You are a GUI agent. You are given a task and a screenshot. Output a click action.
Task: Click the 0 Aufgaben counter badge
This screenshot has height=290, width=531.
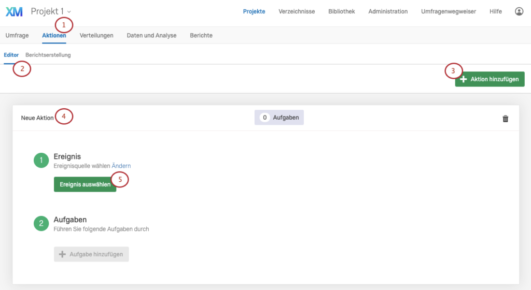pos(279,117)
